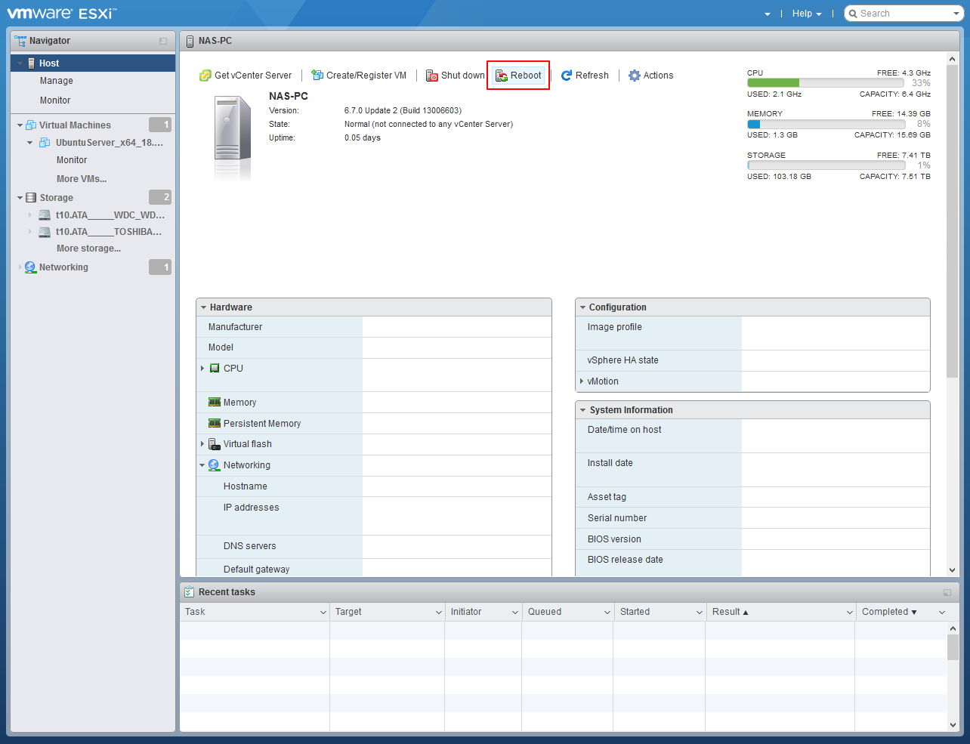Collapse the Hardware panel
The height and width of the screenshot is (744, 970).
click(203, 307)
